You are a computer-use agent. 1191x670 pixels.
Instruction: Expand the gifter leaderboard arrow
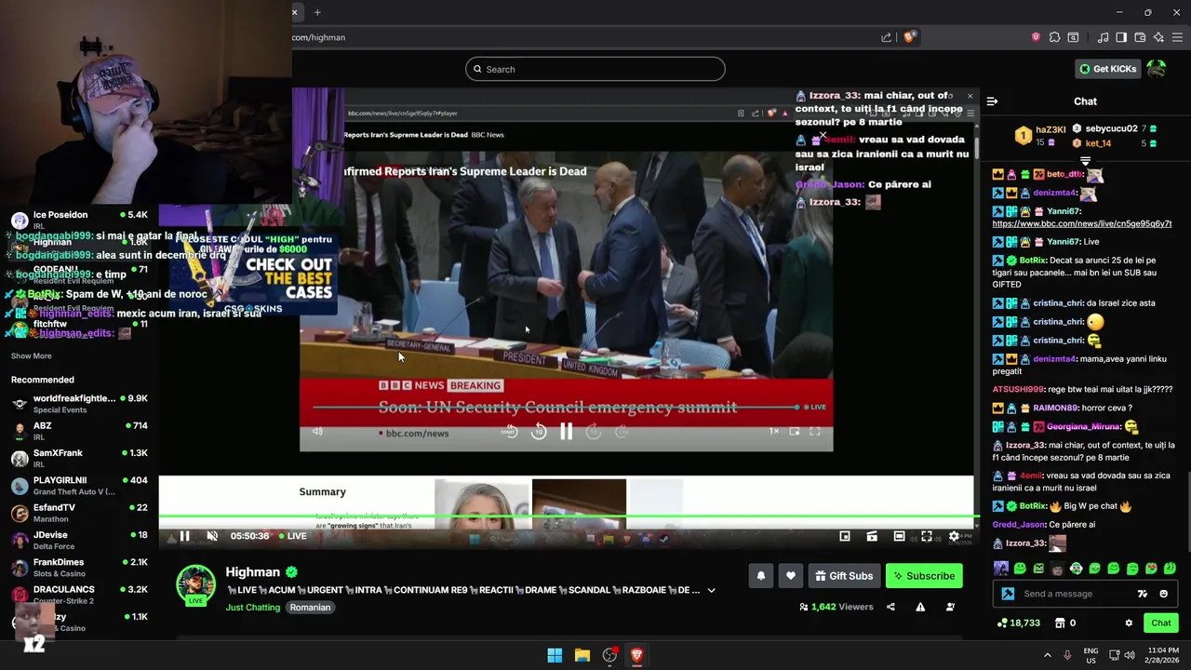[1085, 161]
